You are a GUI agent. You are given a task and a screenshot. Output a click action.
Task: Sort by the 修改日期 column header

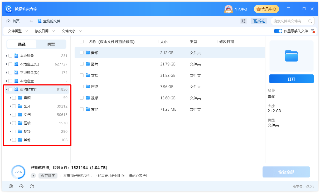coord(227,42)
